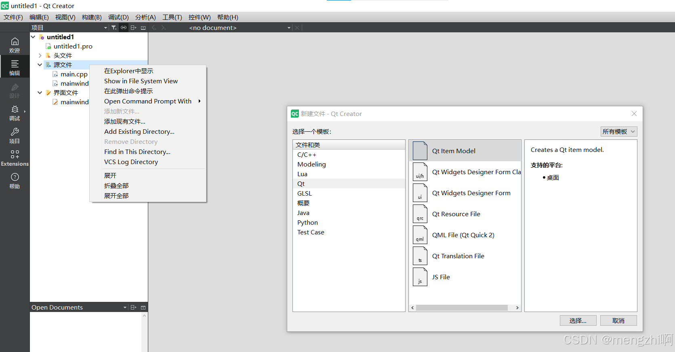Open the 帮助(H) menu
675x352 pixels.
coord(228,17)
